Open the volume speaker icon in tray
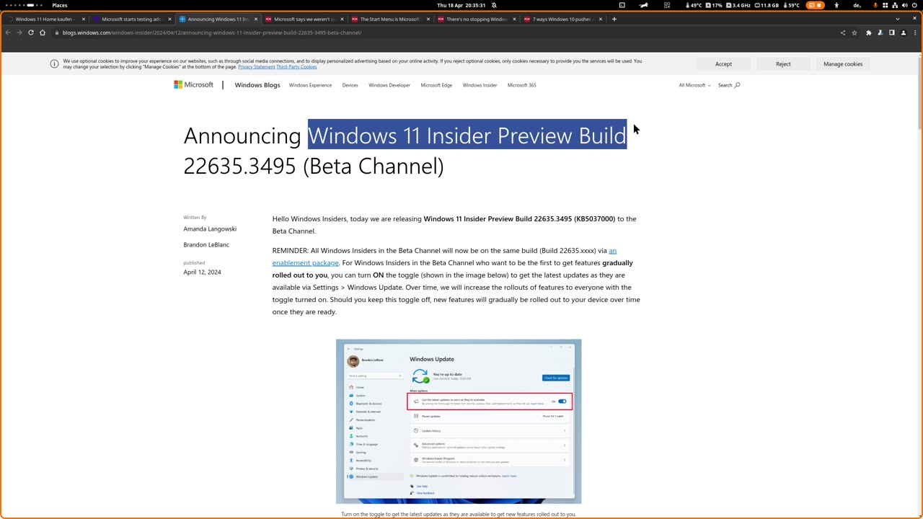The image size is (923, 519). [x=904, y=5]
